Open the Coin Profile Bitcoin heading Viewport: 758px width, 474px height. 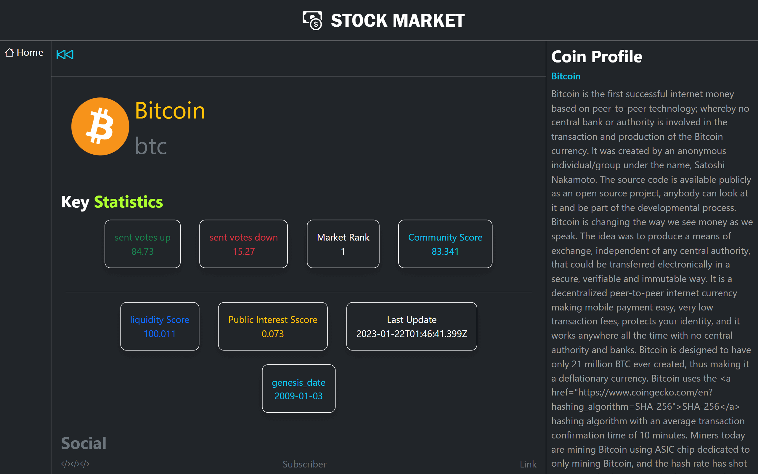566,76
